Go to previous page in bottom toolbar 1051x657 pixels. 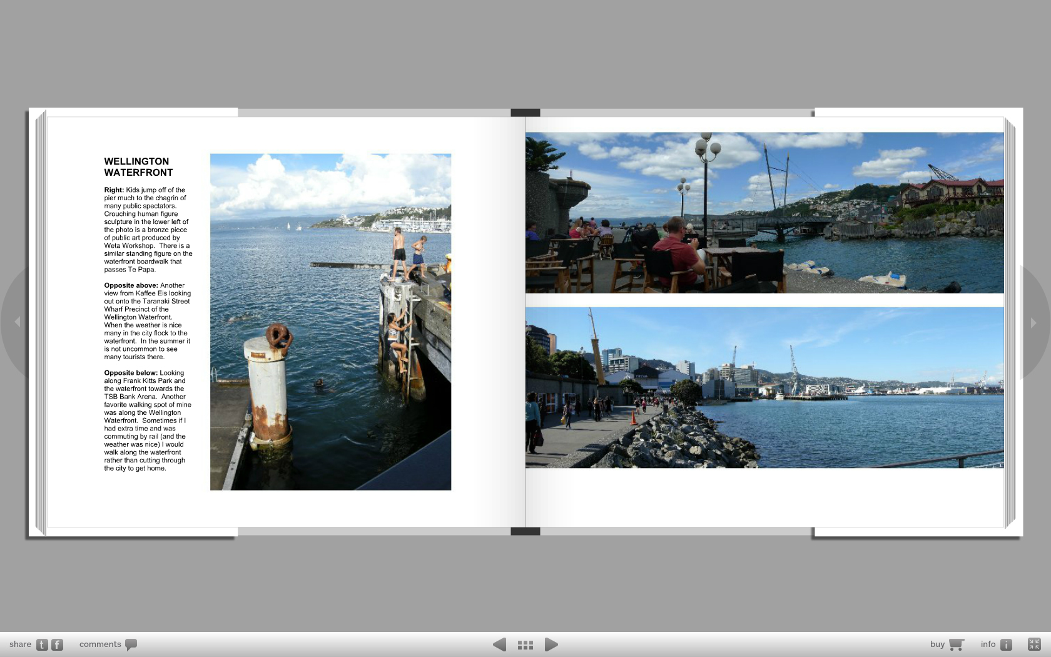[499, 644]
